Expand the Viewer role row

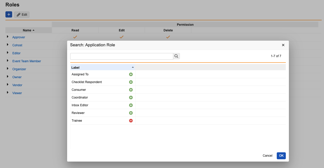[7, 93]
